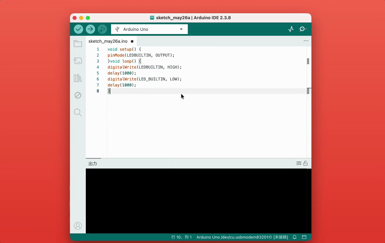Open the Serial Plotter
Image resolution: width=385 pixels, height=243 pixels.
[x=291, y=29]
